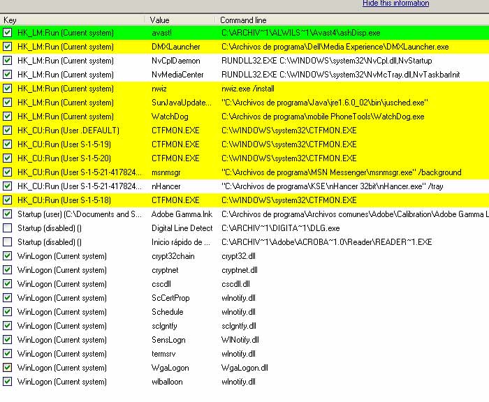Select the termsrv value cell
Image resolution: width=489 pixels, height=402 pixels.
click(163, 354)
